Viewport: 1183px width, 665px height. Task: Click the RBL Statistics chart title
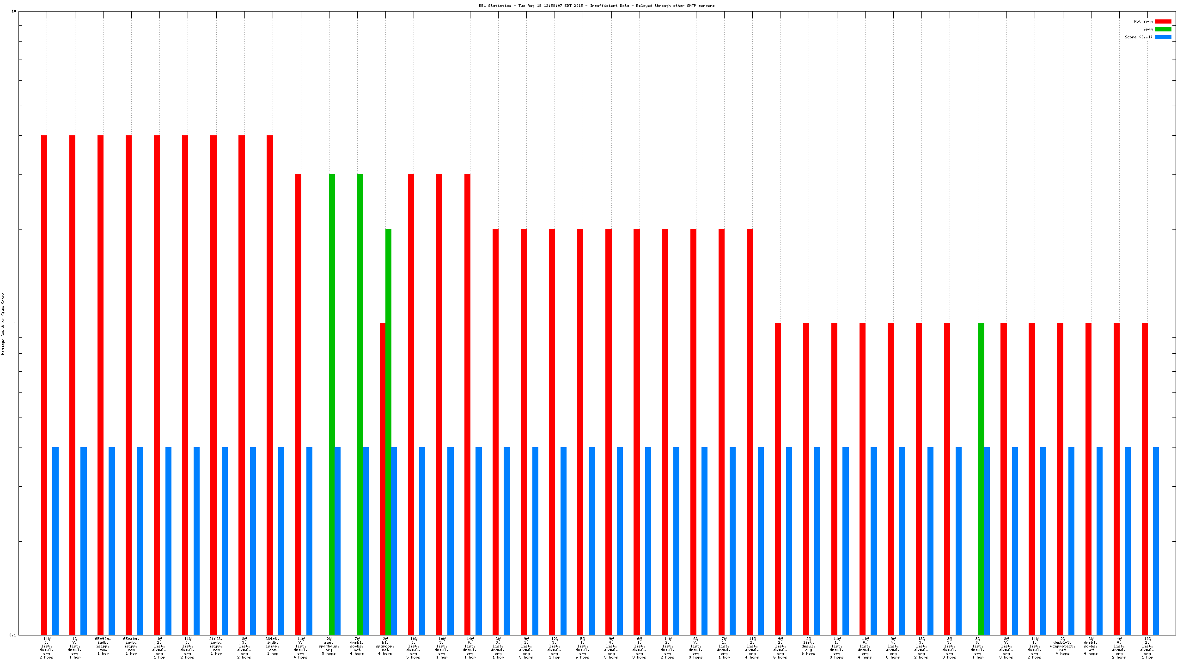click(x=596, y=6)
